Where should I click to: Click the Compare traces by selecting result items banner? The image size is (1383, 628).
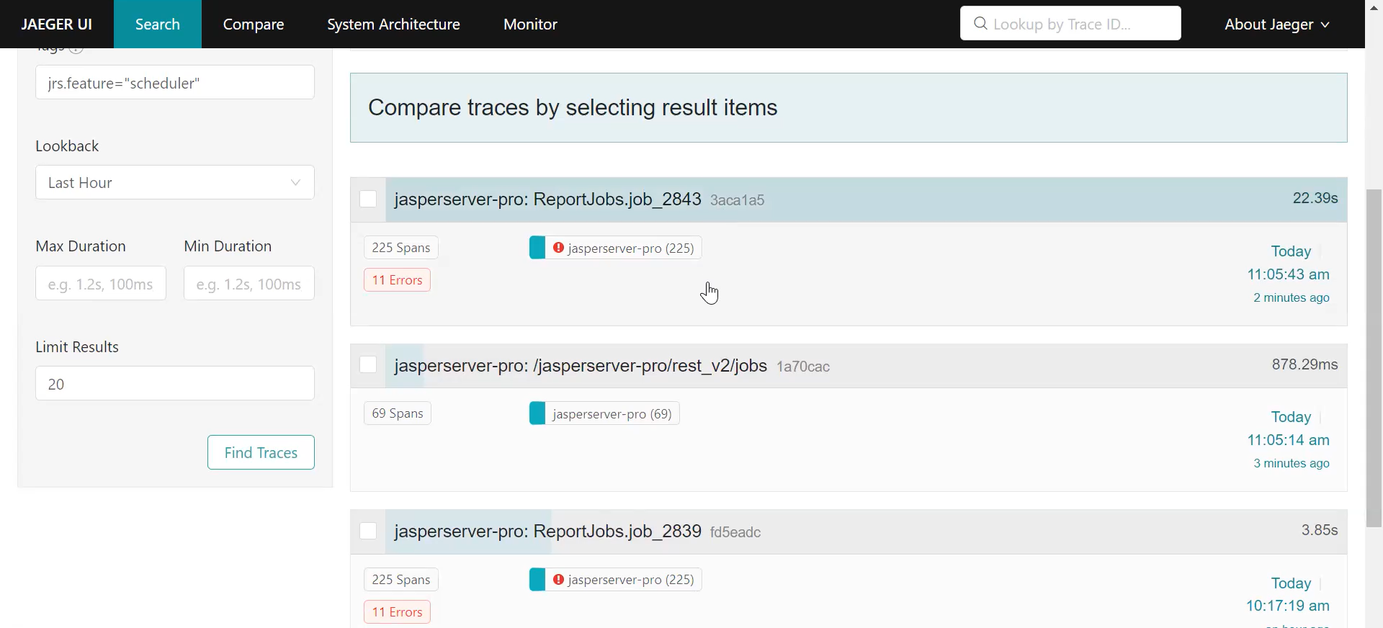click(849, 107)
